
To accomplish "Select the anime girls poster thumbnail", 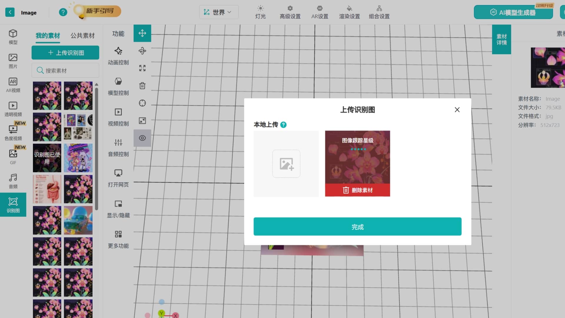I will point(78,158).
